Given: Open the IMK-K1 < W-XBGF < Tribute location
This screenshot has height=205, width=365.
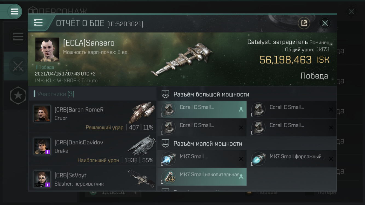Looking at the screenshot, I should pos(66,80).
